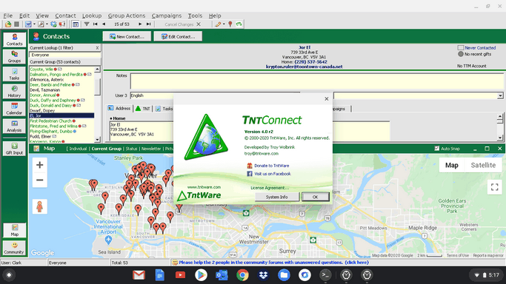Click the green phone toolbar icon
This screenshot has width=506, height=284.
[x=239, y=24]
